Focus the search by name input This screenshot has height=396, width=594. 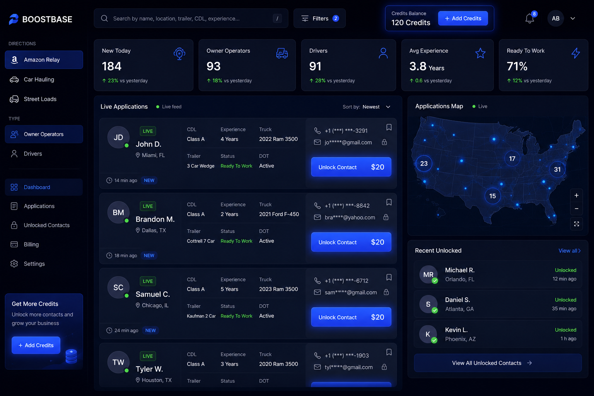pos(191,18)
